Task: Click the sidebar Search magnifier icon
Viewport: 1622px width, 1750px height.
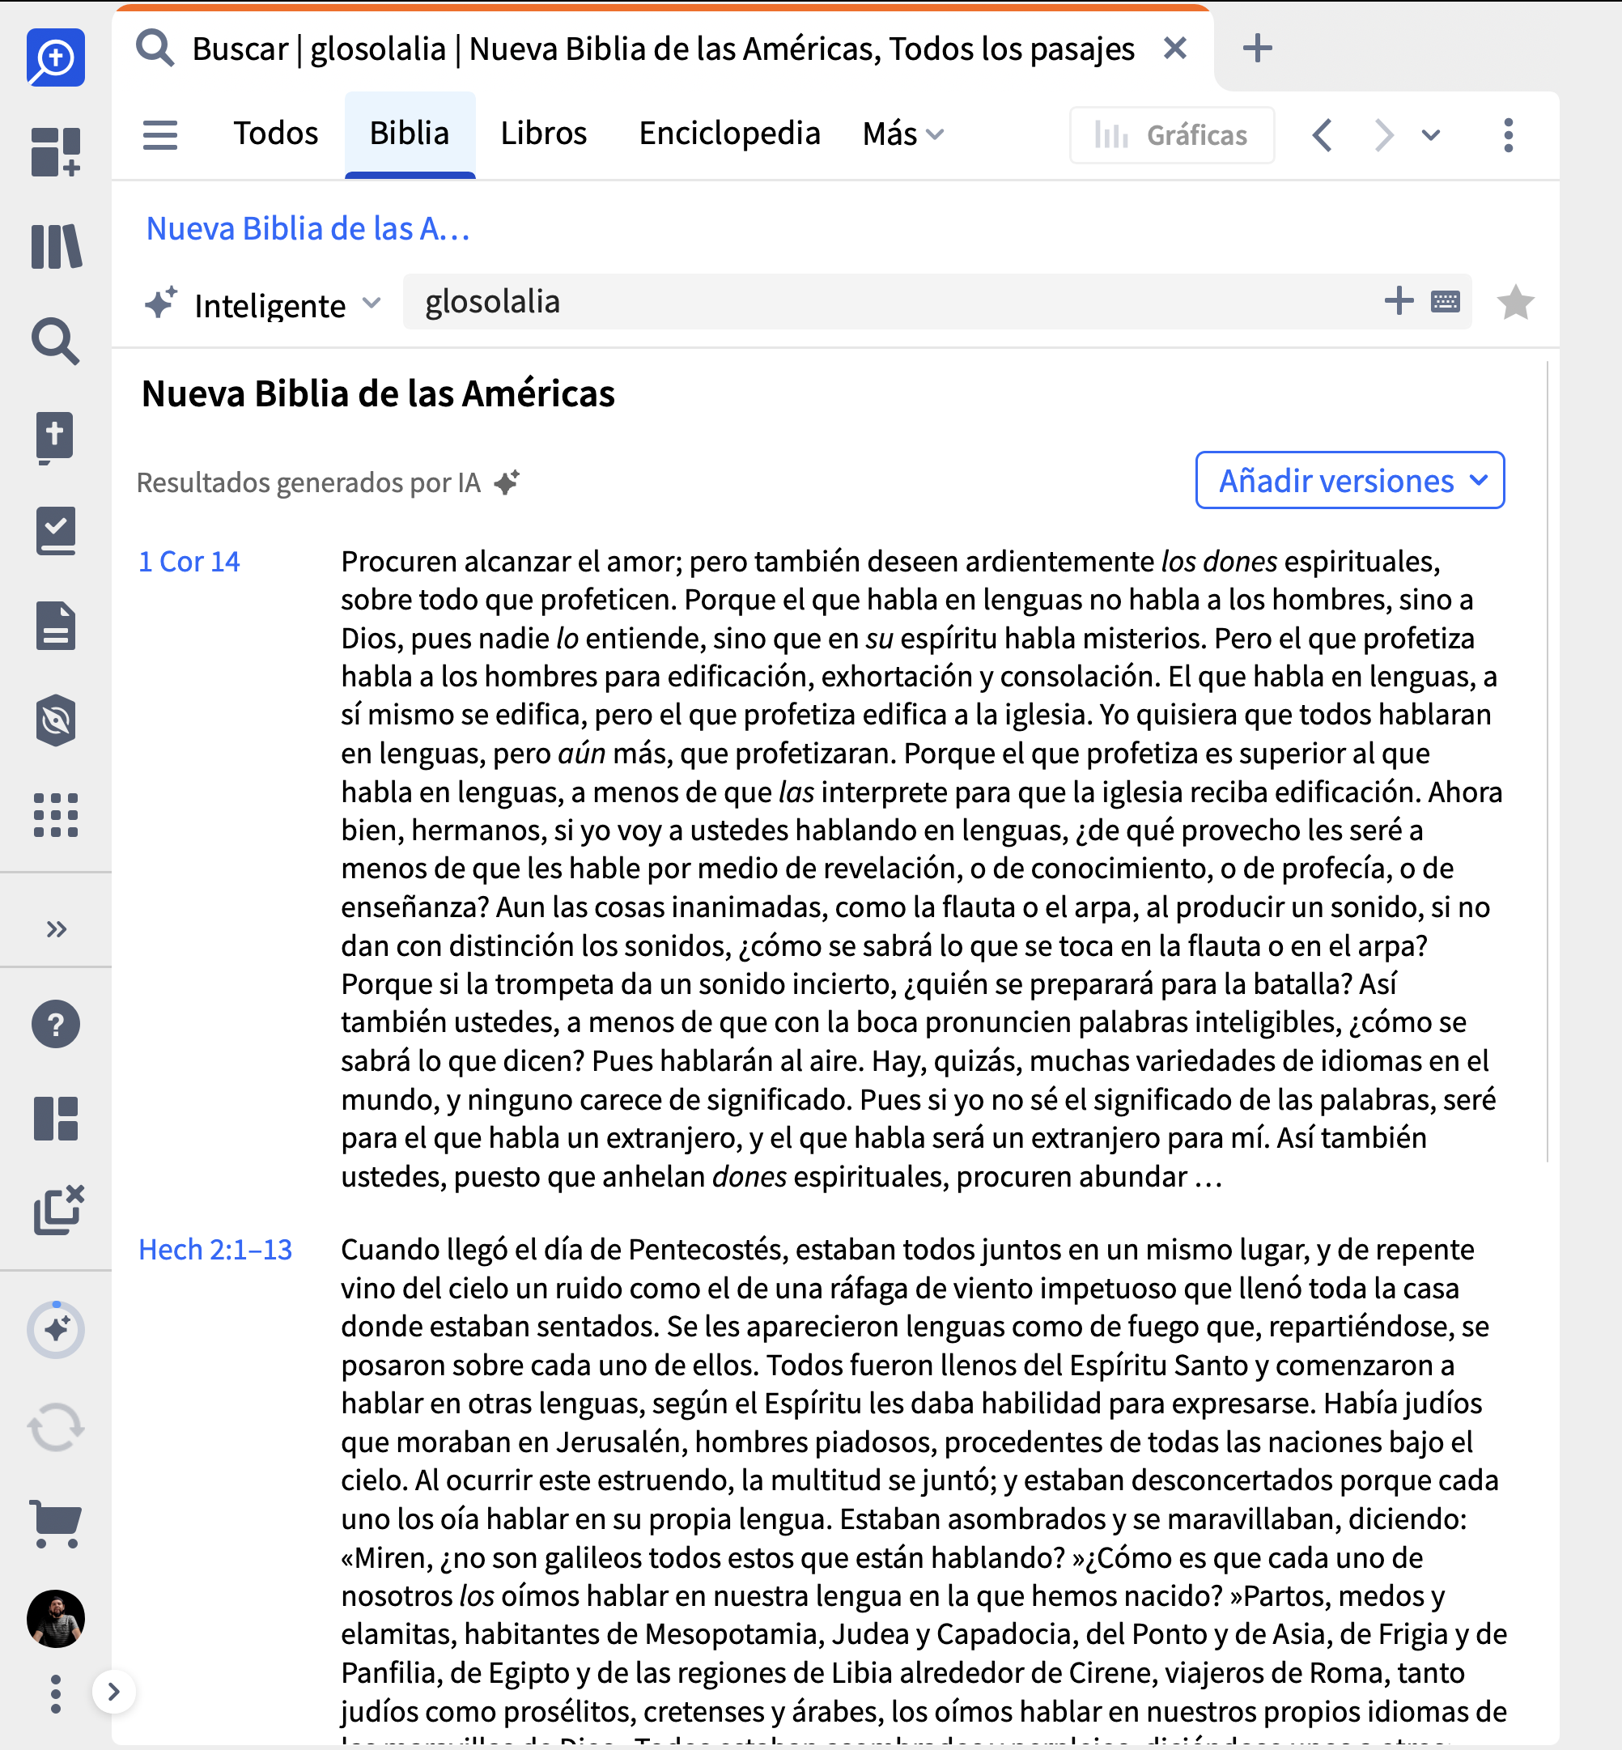Action: pyautogui.click(x=55, y=342)
